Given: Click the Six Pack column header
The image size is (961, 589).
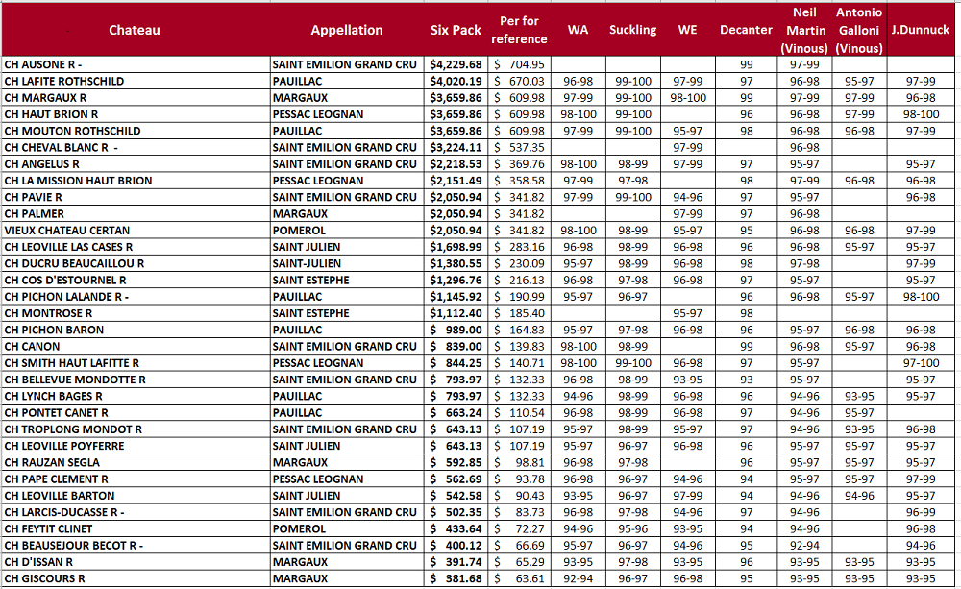Looking at the screenshot, I should coord(456,30).
